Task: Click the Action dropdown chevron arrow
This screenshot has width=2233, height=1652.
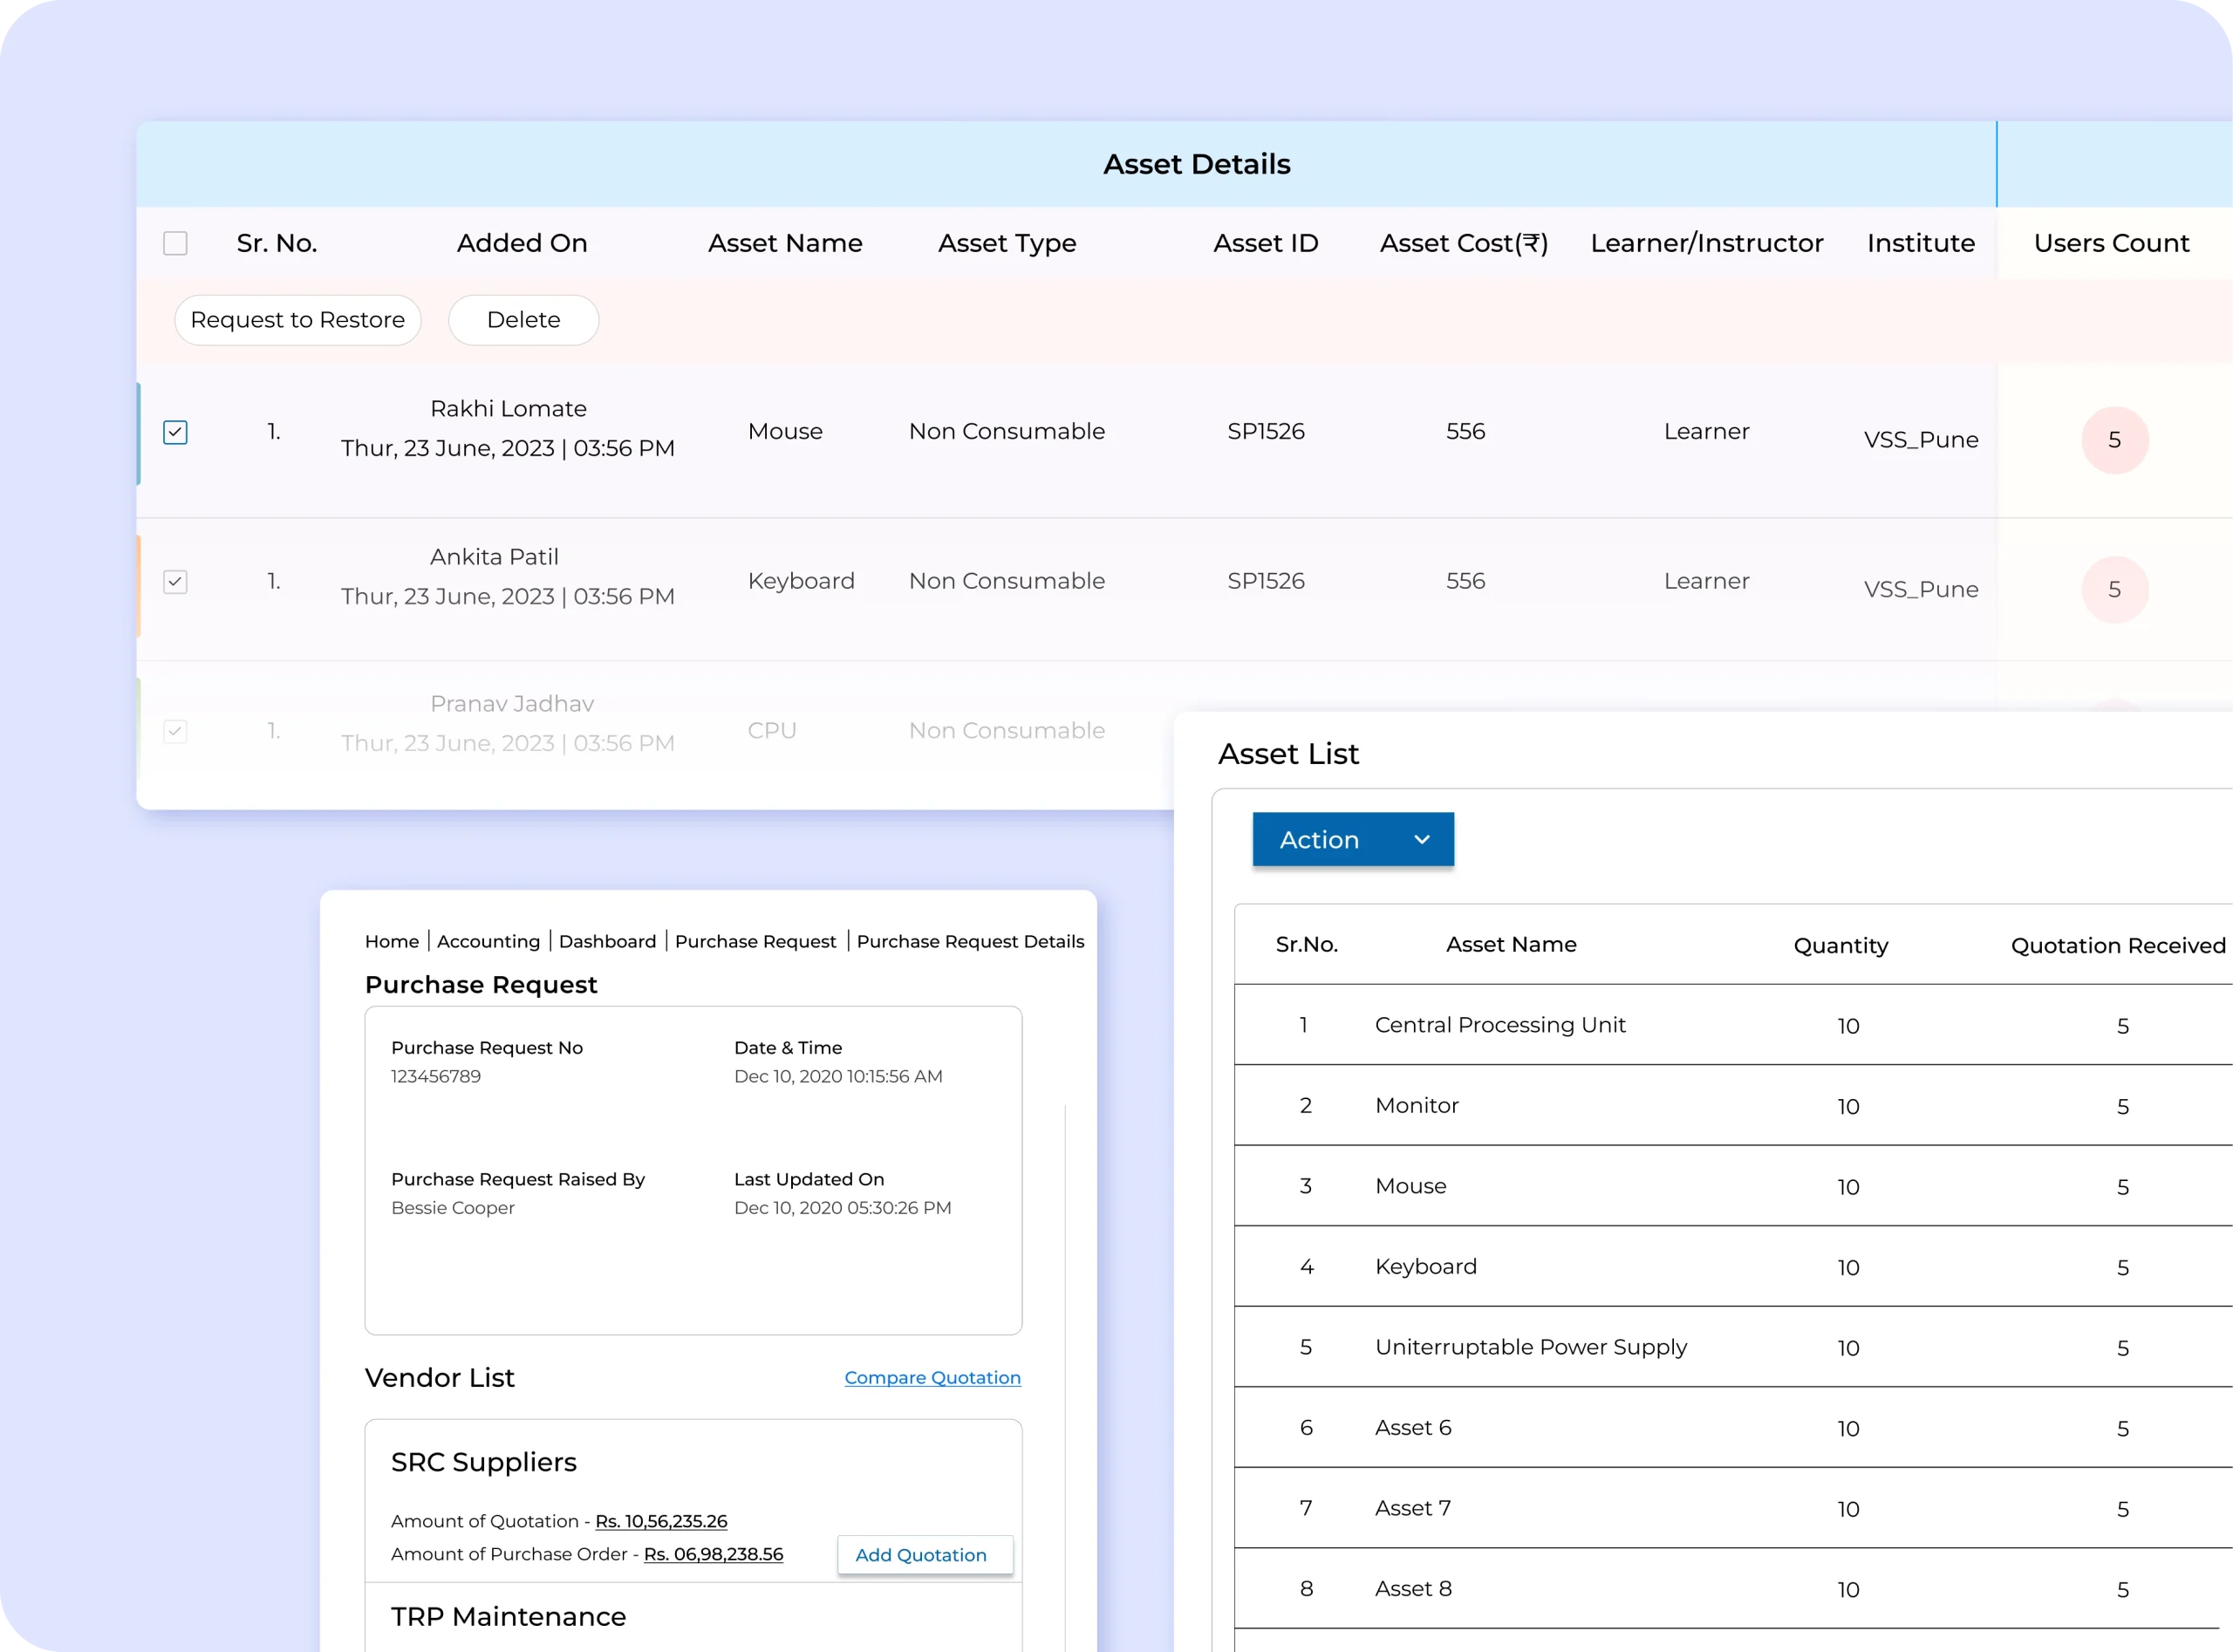Action: click(x=1421, y=839)
